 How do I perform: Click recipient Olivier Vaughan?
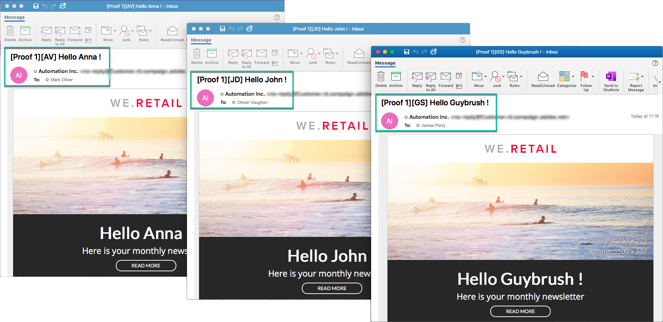click(252, 102)
